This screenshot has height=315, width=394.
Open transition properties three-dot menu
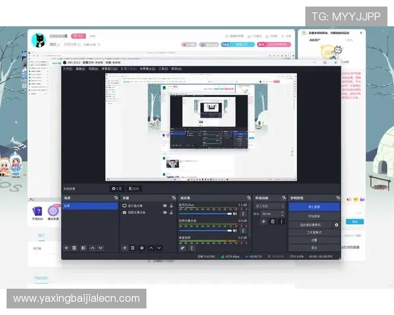click(282, 222)
